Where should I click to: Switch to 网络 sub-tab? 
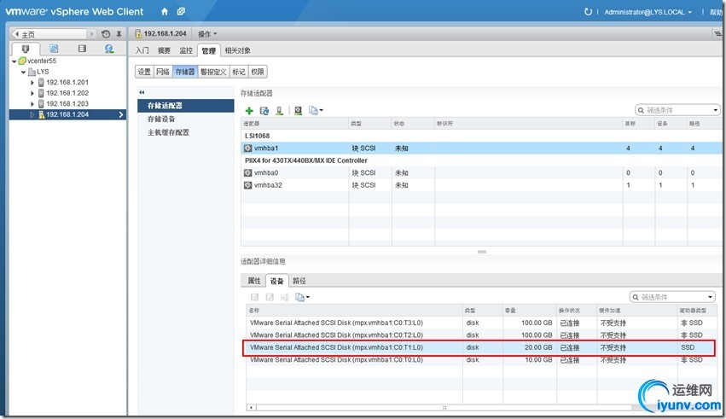tap(162, 72)
